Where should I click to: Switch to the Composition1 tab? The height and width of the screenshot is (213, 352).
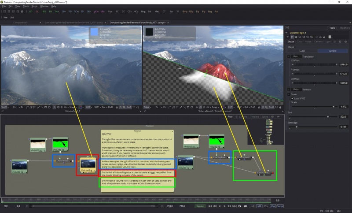pos(20,22)
